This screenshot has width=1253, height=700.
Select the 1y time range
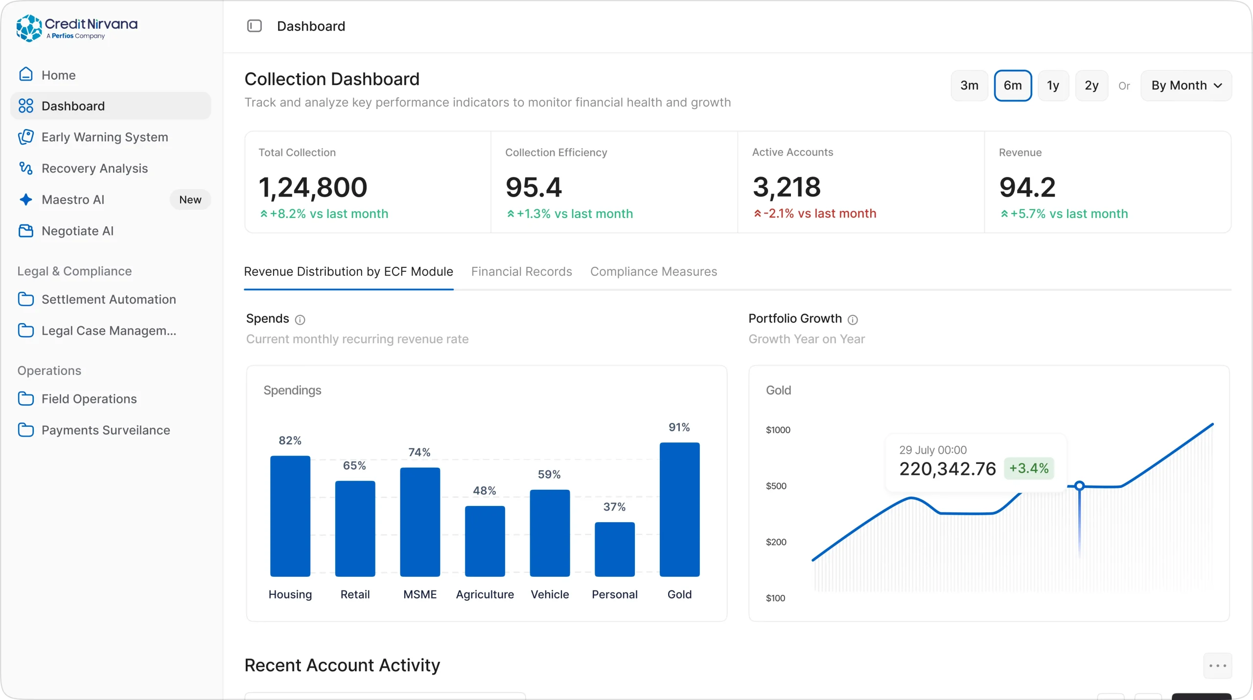click(1053, 86)
